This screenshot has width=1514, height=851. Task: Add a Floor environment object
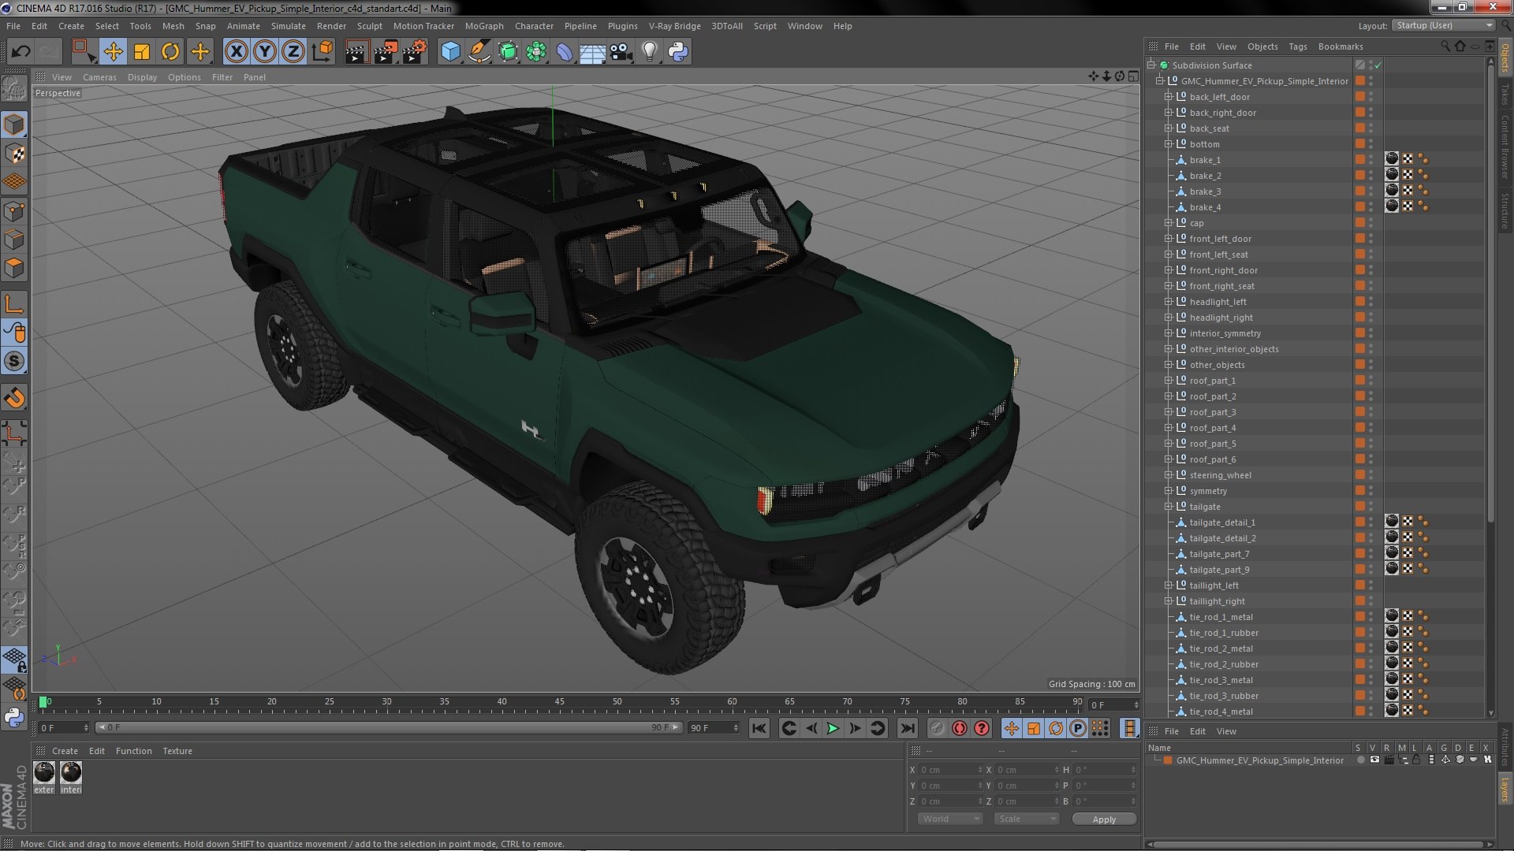coord(592,52)
